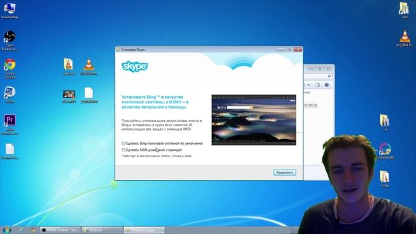
Task: Select the photo thumbnail file on desktop
Action: [x=69, y=96]
